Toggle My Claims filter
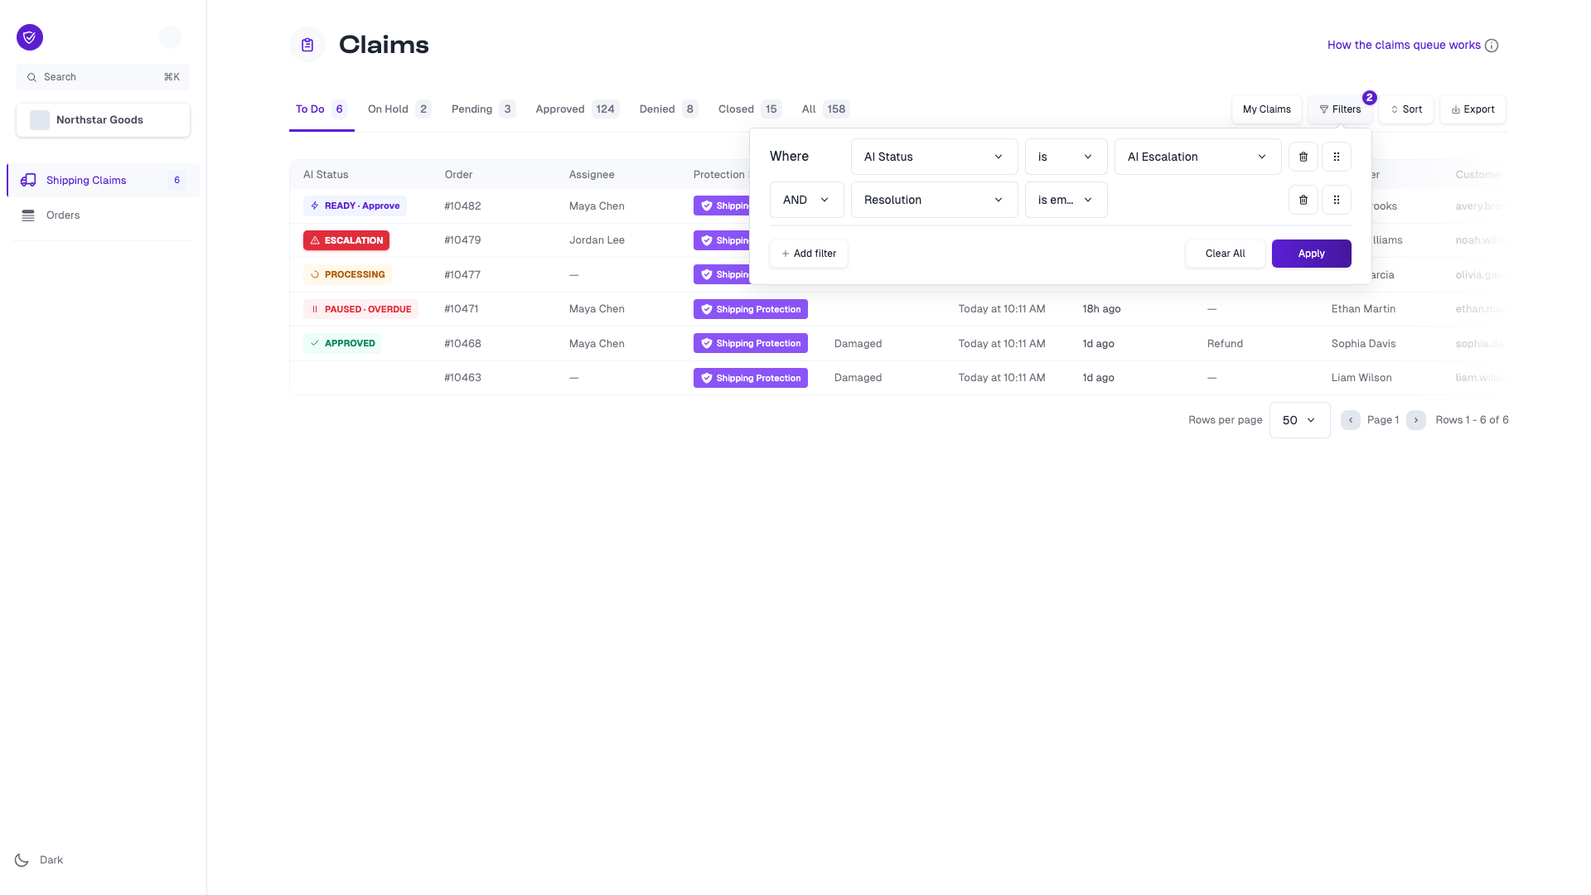1591x895 pixels. point(1266,109)
